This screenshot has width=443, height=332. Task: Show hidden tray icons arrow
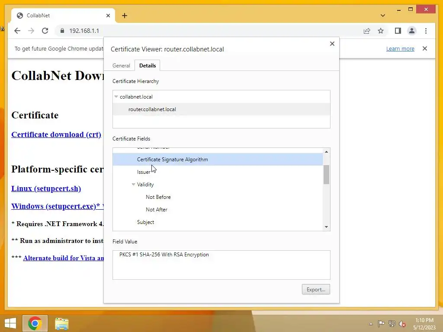coord(371,324)
